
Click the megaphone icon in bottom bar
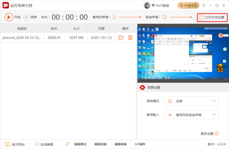coord(67,144)
